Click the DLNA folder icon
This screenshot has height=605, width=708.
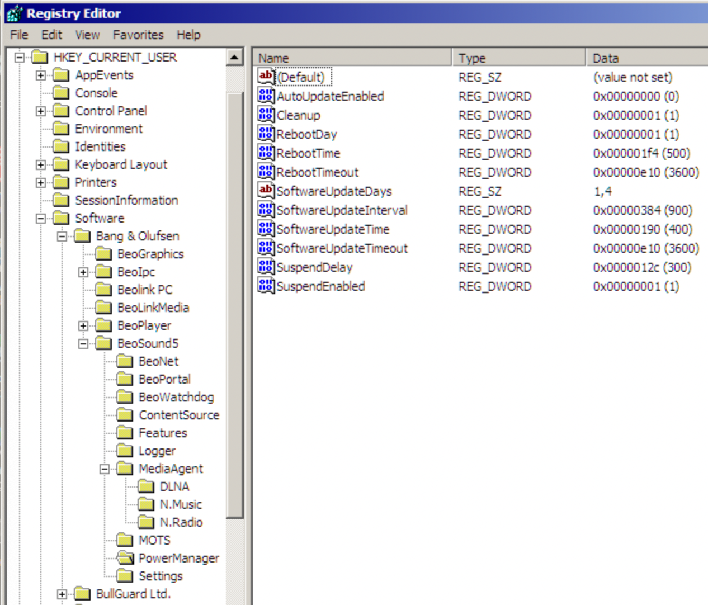[146, 486]
